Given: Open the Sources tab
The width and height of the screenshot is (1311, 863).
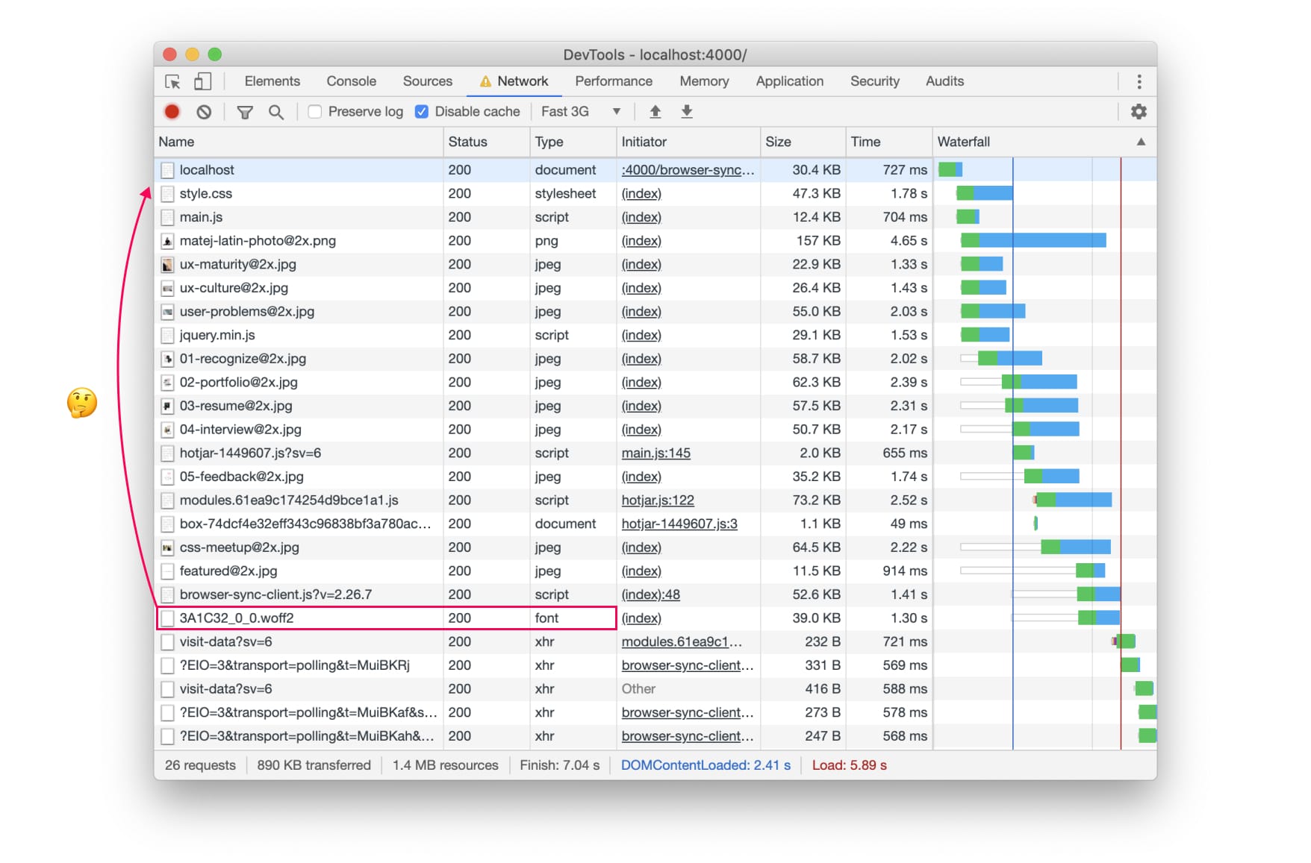Looking at the screenshot, I should pyautogui.click(x=427, y=81).
